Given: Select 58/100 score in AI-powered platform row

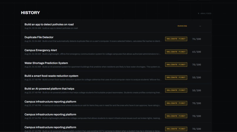Looking at the screenshot, I should [x=196, y=90].
